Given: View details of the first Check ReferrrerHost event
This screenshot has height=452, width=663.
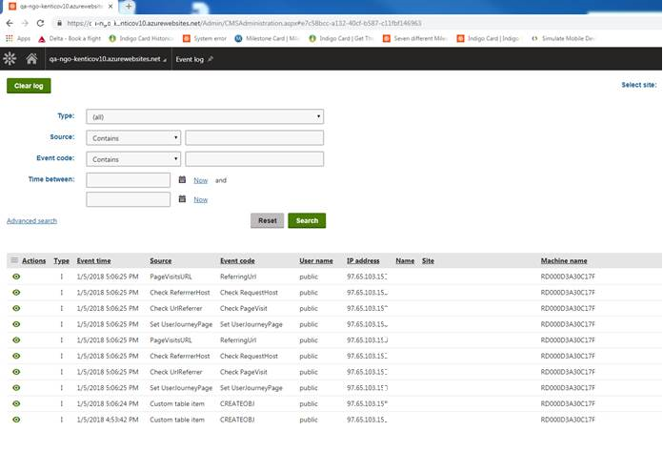Looking at the screenshot, I should [x=16, y=293].
